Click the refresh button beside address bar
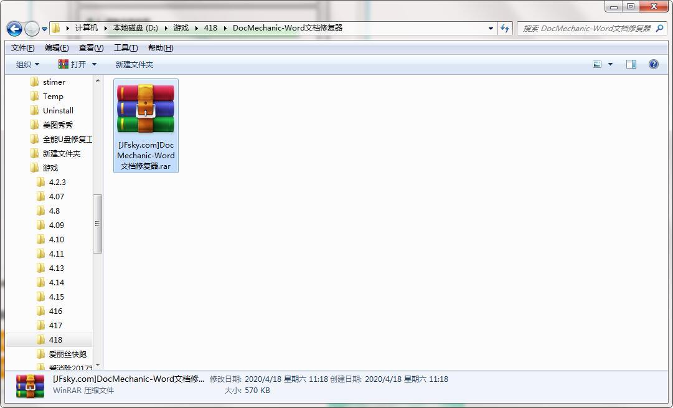Image resolution: width=673 pixels, height=408 pixels. pos(505,29)
